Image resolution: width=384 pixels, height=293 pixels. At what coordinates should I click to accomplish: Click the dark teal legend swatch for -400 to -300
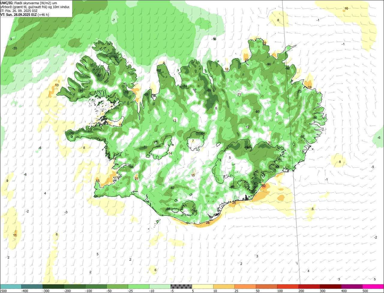click(x=32, y=286)
